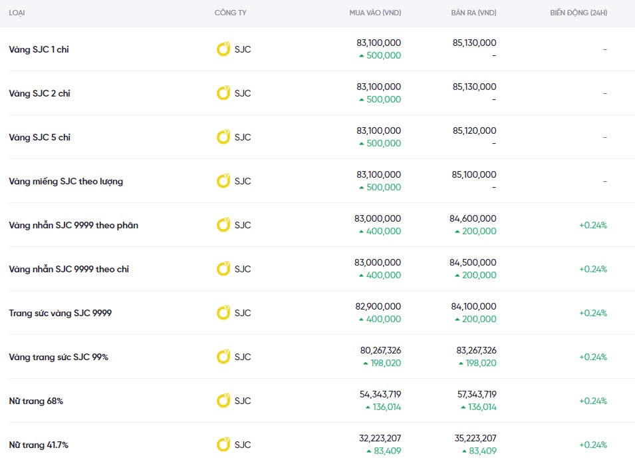The image size is (635, 464).
Task: Select SJC logo beside Vàng miếng SJC theo lượng
Action: [223, 181]
